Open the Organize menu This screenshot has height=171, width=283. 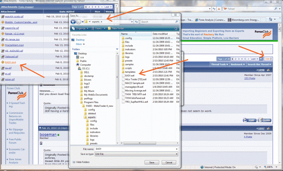tap(81, 28)
